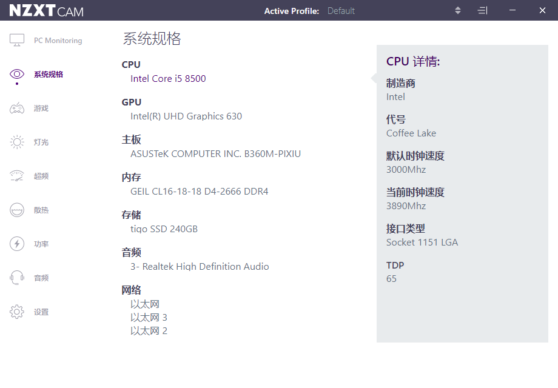Image resolution: width=558 pixels, height=388 pixels.
Task: Select the tigo SSD 240GB storage entry
Action: pos(164,229)
